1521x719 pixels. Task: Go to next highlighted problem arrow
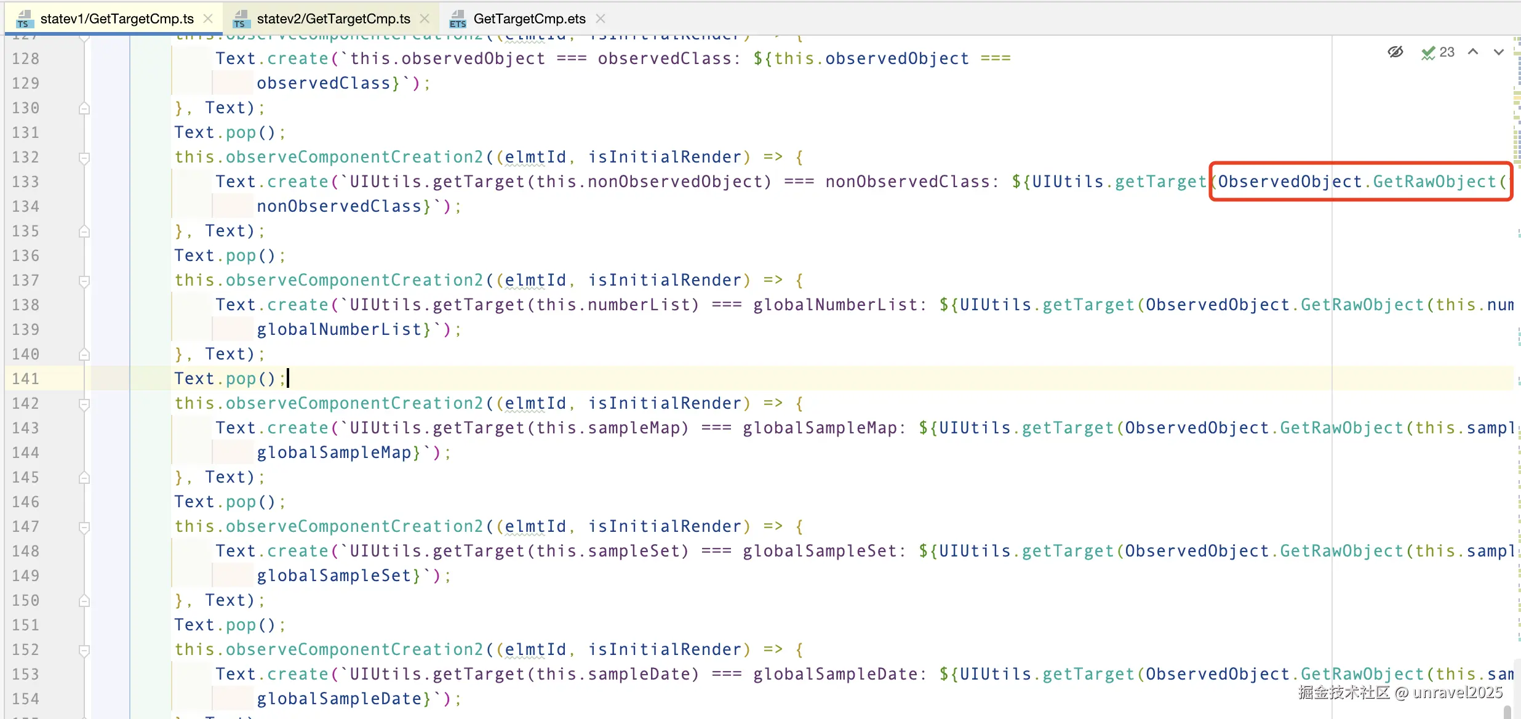1499,52
